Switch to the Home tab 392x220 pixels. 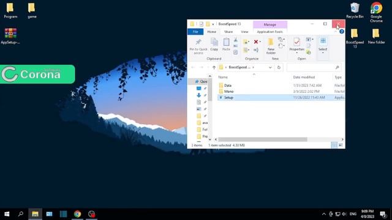211,32
